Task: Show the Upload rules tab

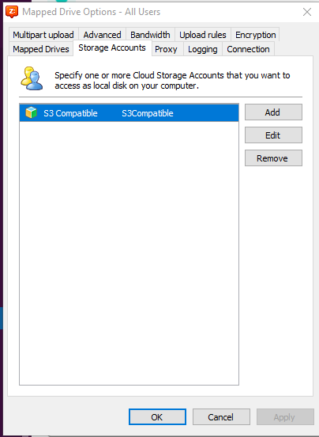Action: 203,35
